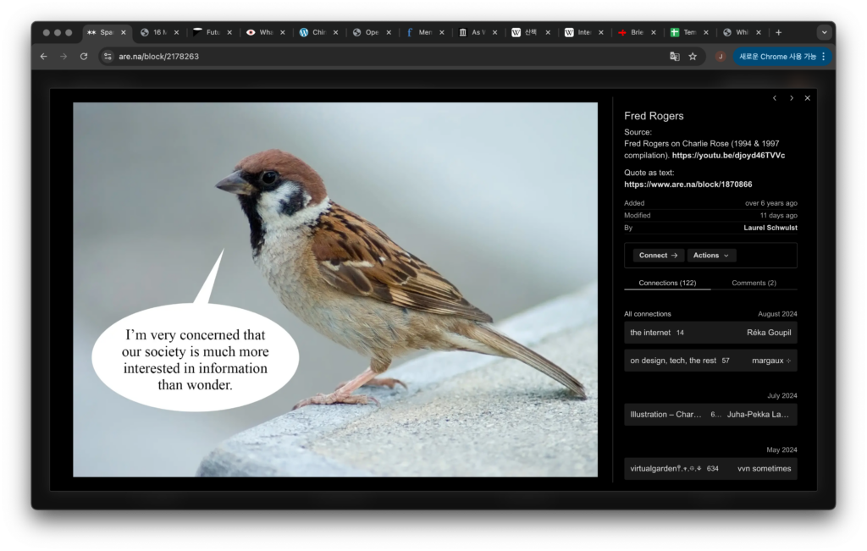This screenshot has width=867, height=551.
Task: Bookmark this page with the star icon
Action: tap(693, 57)
